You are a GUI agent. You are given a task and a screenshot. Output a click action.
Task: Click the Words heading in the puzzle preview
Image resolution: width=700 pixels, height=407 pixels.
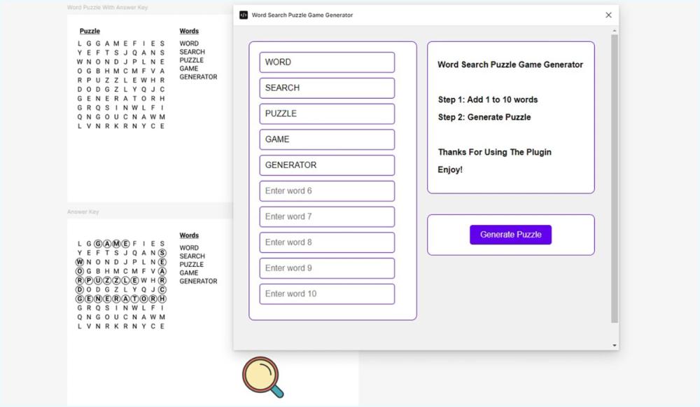[x=188, y=31]
